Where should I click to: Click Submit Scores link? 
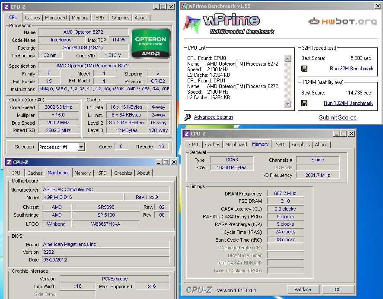tap(338, 117)
